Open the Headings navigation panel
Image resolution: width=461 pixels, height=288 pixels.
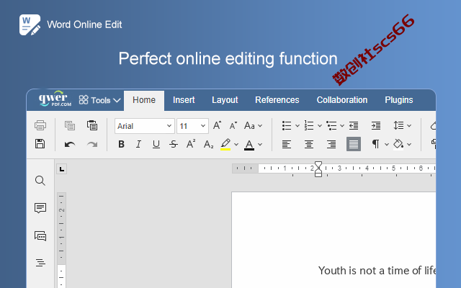pyautogui.click(x=40, y=263)
